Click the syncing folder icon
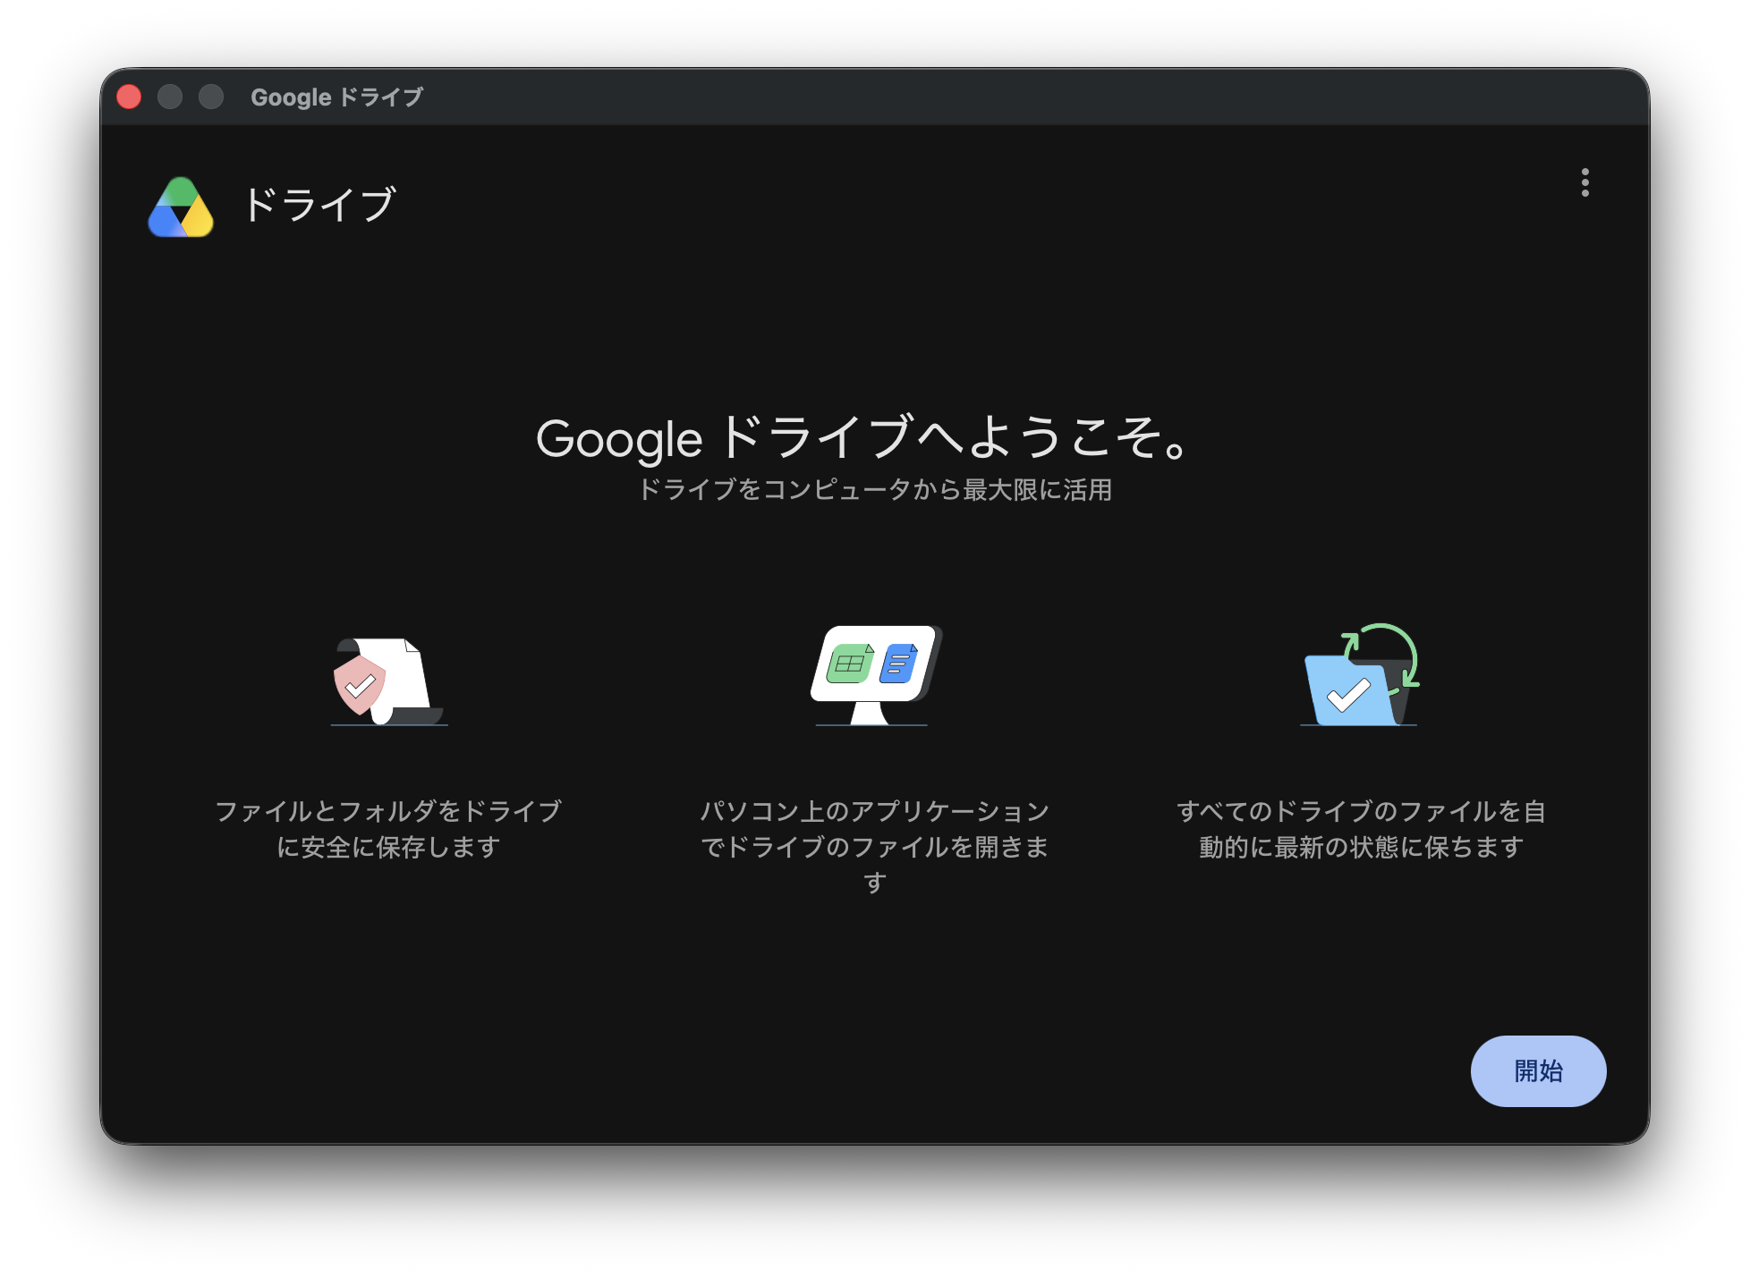The image size is (1750, 1277). 1360,674
